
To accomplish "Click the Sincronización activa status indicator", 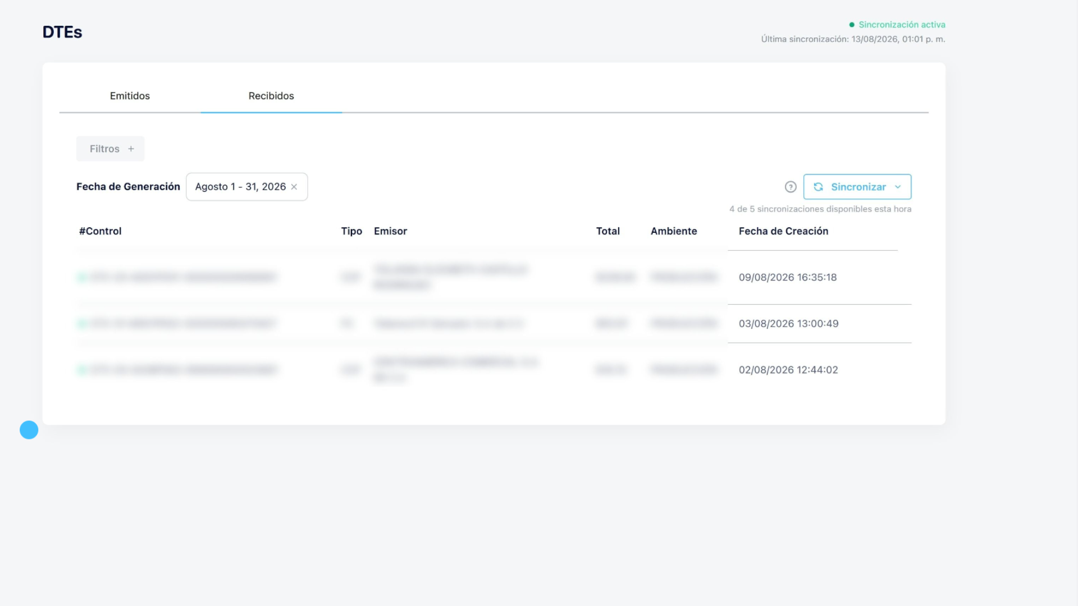I will [897, 25].
